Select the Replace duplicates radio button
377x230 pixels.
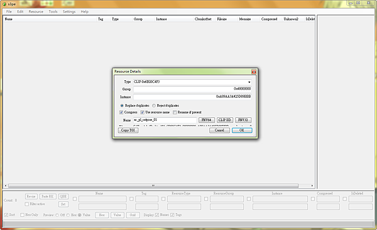[122, 105]
